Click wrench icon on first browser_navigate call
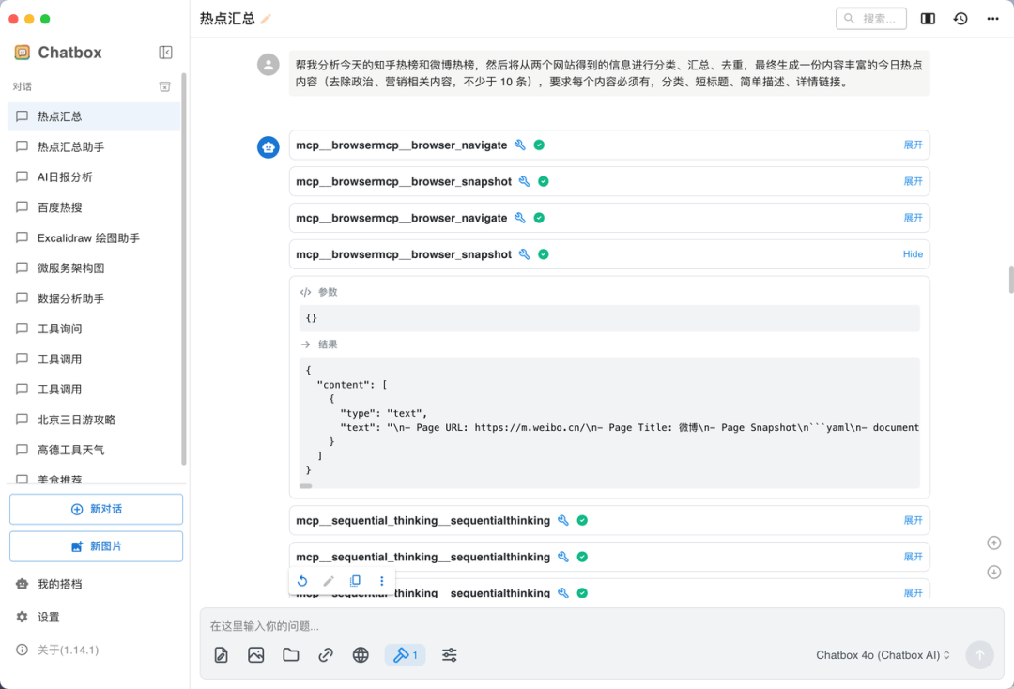The height and width of the screenshot is (689, 1014). coord(520,145)
